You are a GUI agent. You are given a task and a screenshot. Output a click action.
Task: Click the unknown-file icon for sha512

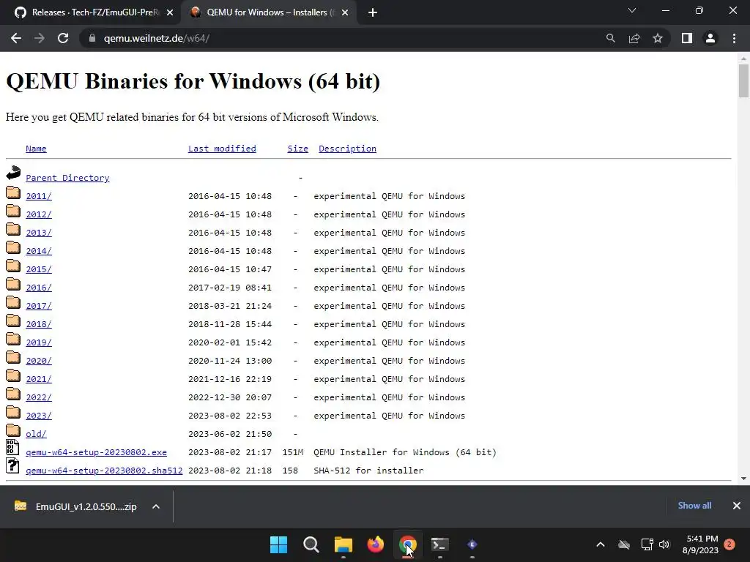point(13,465)
